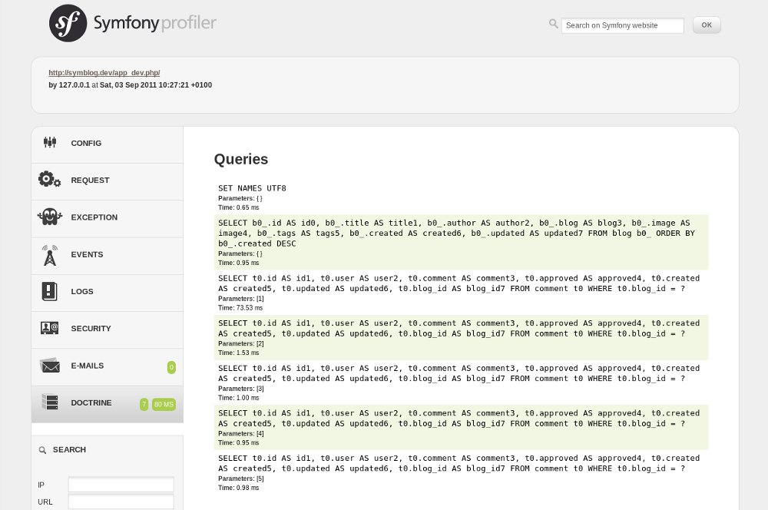Click the Events antenna tower icon
The width and height of the screenshot is (768, 510).
tap(49, 255)
